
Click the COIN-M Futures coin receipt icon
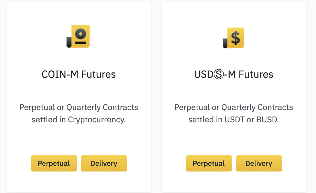tap(78, 36)
